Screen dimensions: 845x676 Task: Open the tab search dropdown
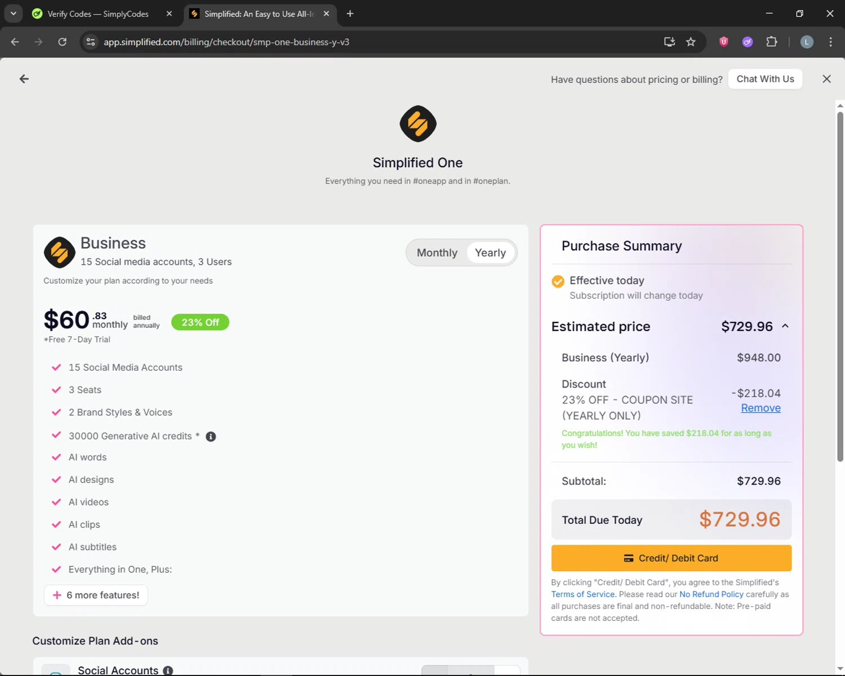tap(13, 14)
